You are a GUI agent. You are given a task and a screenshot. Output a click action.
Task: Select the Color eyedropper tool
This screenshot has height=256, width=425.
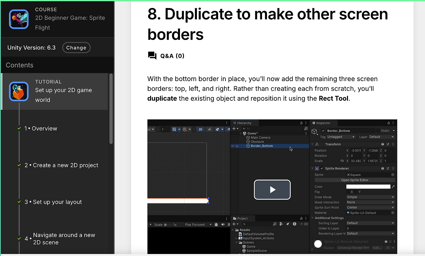(393, 187)
